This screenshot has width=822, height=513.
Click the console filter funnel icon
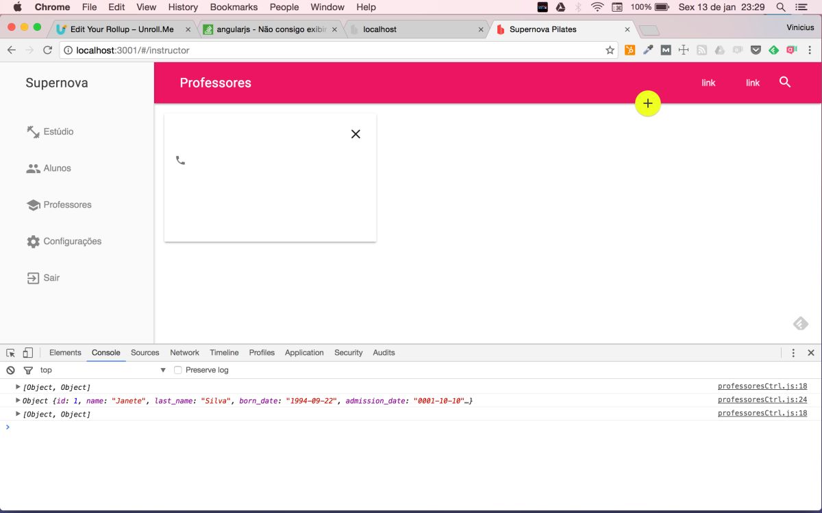click(x=28, y=370)
